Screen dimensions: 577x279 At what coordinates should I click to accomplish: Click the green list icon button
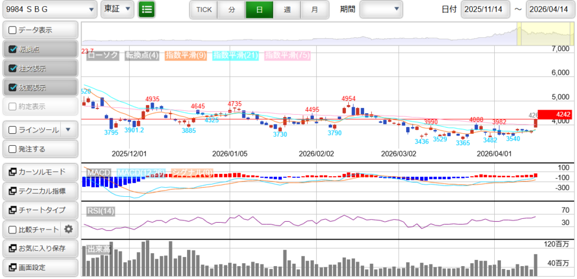[x=147, y=10]
